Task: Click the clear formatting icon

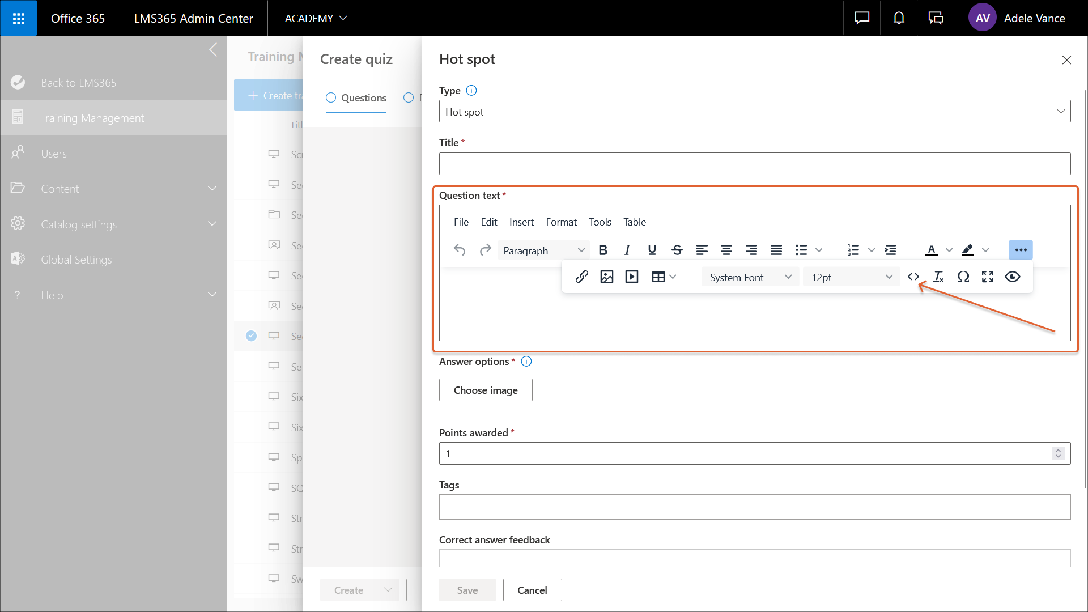Action: tap(938, 277)
